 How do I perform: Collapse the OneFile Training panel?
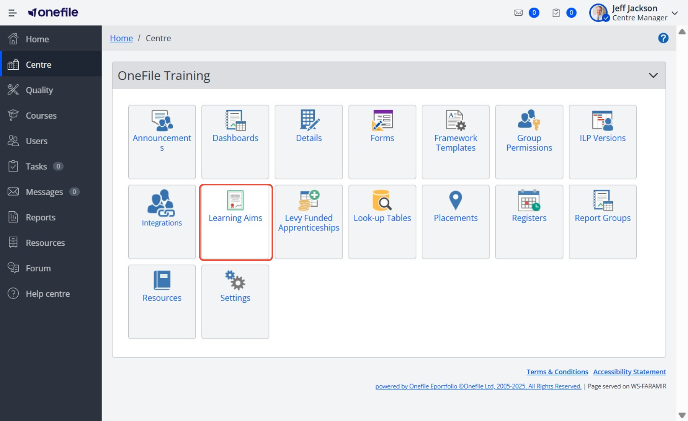[x=653, y=76]
